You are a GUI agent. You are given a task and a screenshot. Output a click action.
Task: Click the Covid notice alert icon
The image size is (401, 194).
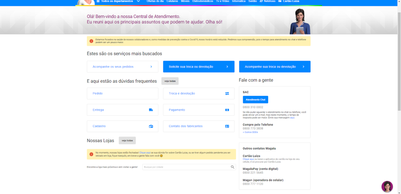click(91, 41)
